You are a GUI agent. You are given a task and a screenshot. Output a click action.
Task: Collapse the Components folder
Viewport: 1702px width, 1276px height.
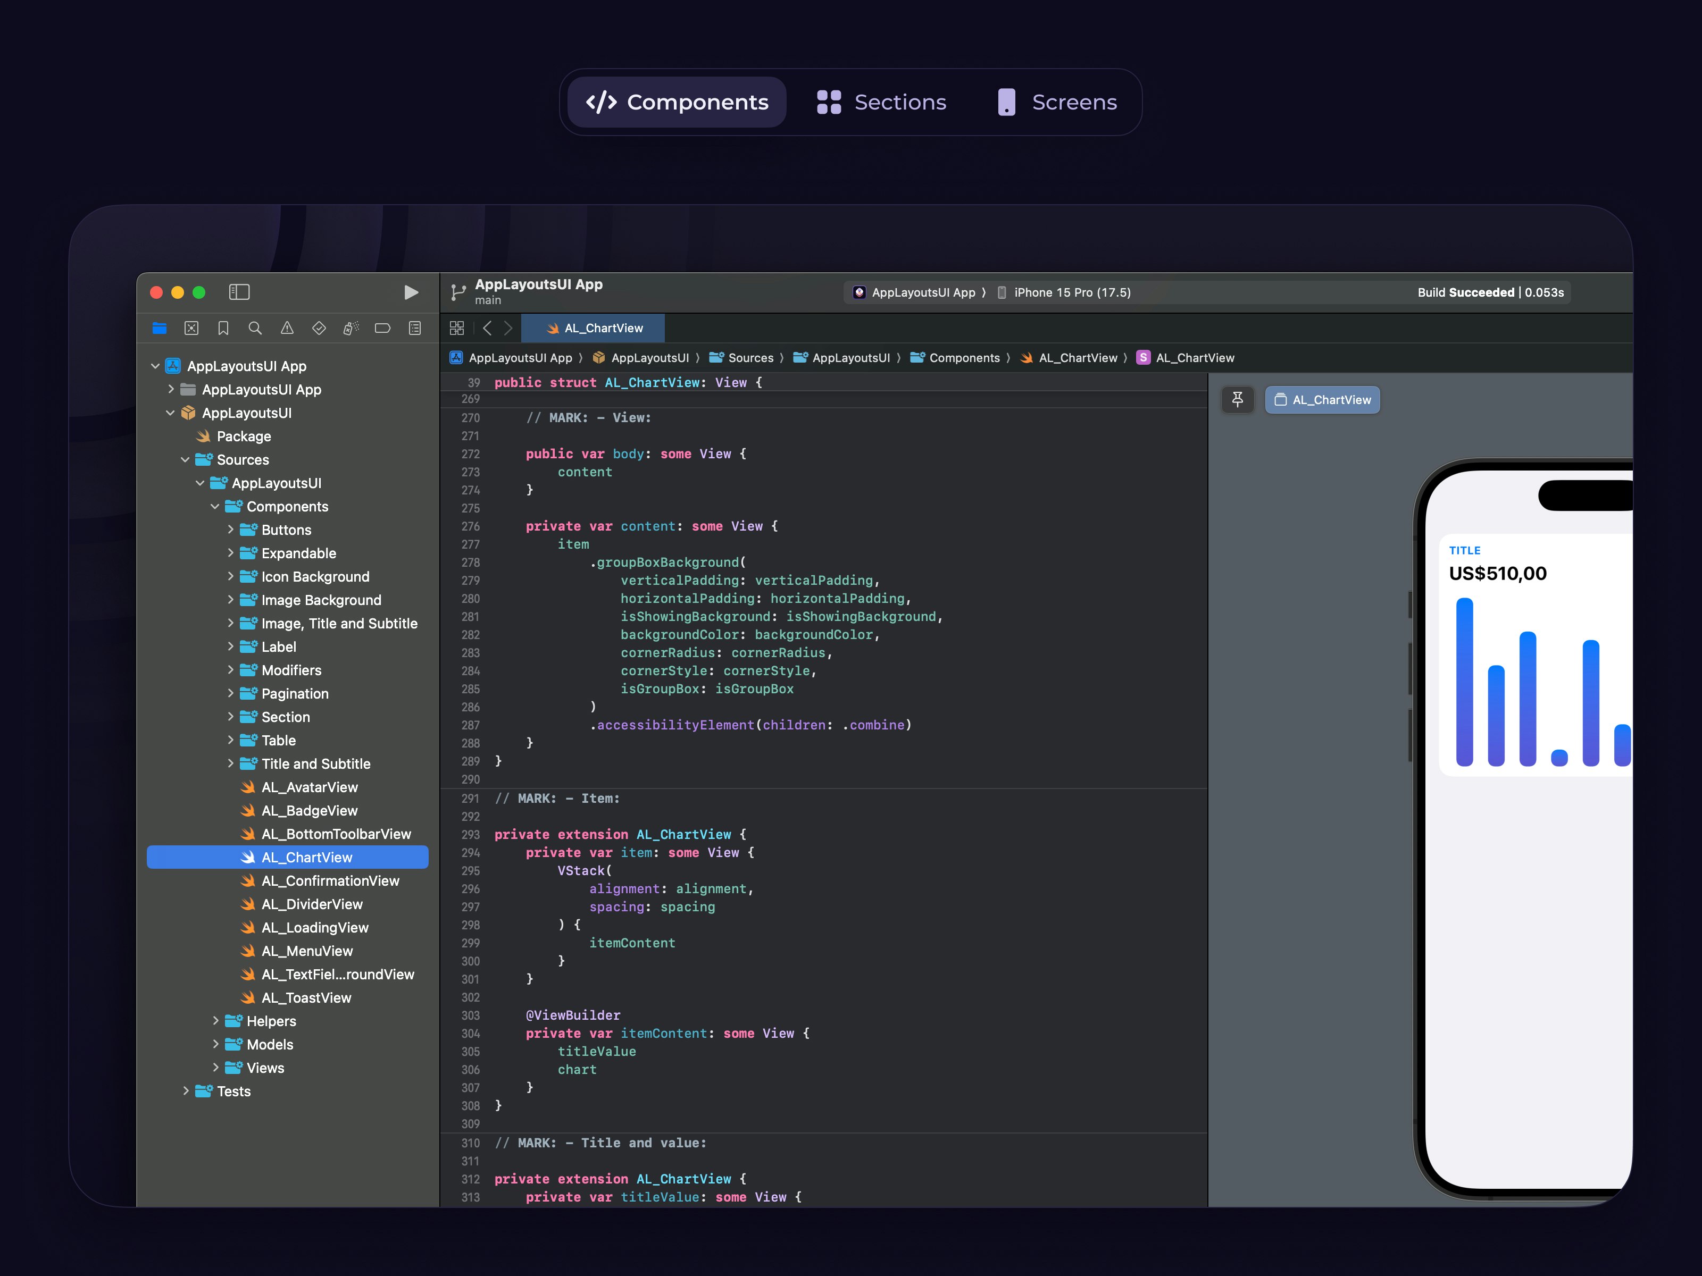coord(215,507)
